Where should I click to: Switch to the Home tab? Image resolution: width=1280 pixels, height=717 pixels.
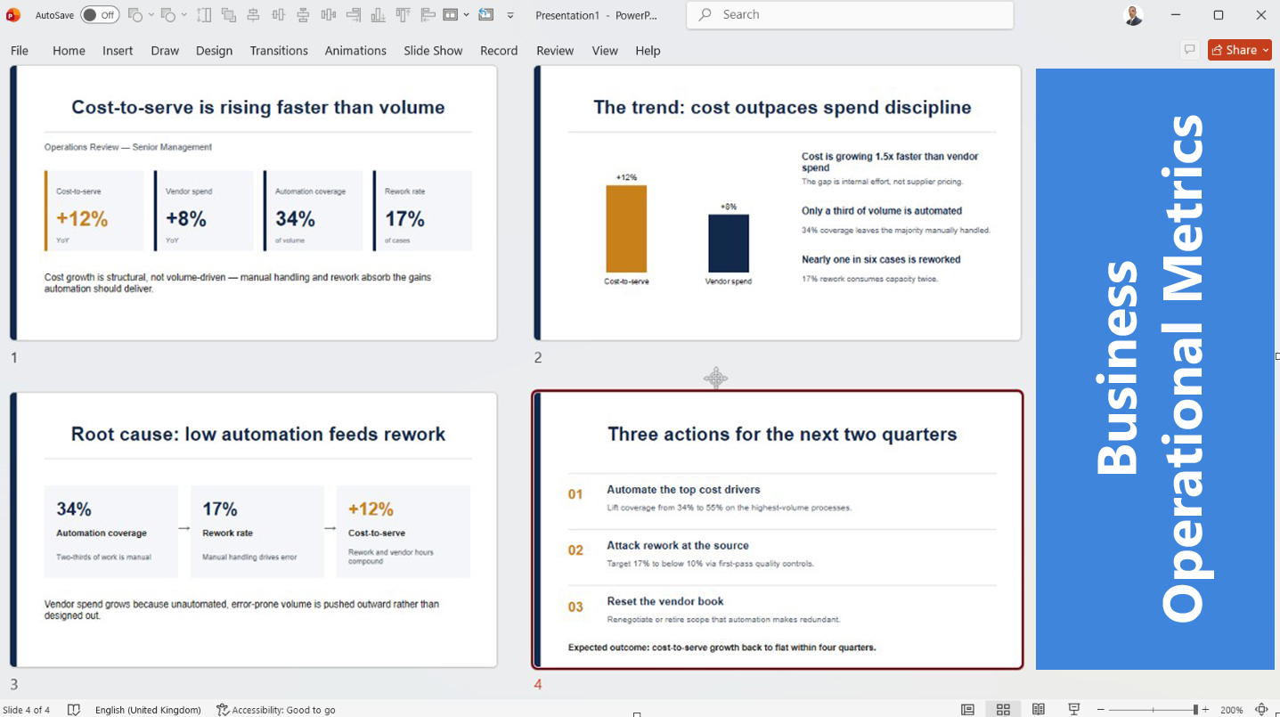[69, 51]
